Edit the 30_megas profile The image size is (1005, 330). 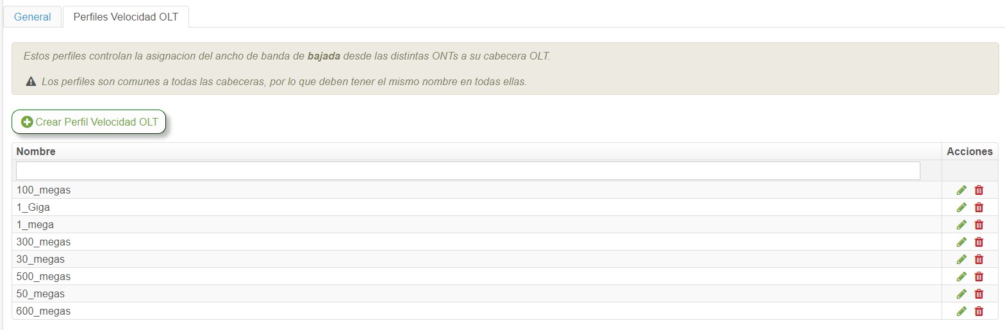click(961, 260)
